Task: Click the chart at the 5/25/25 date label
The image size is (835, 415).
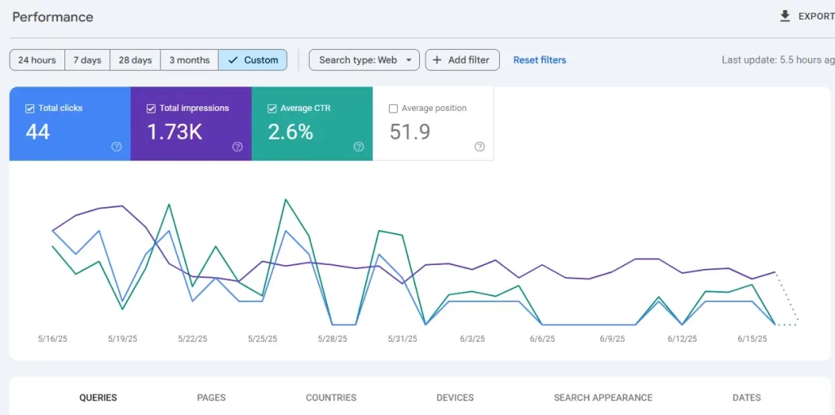Action: click(263, 339)
